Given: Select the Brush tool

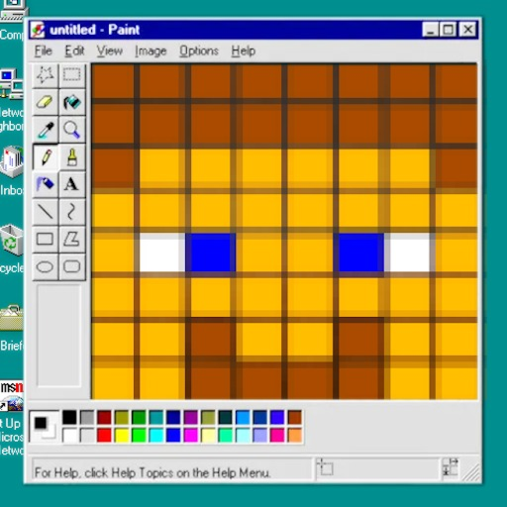Looking at the screenshot, I should [x=72, y=156].
